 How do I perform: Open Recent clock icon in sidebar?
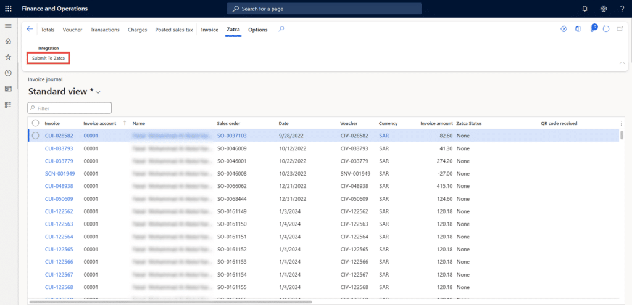[x=7, y=73]
